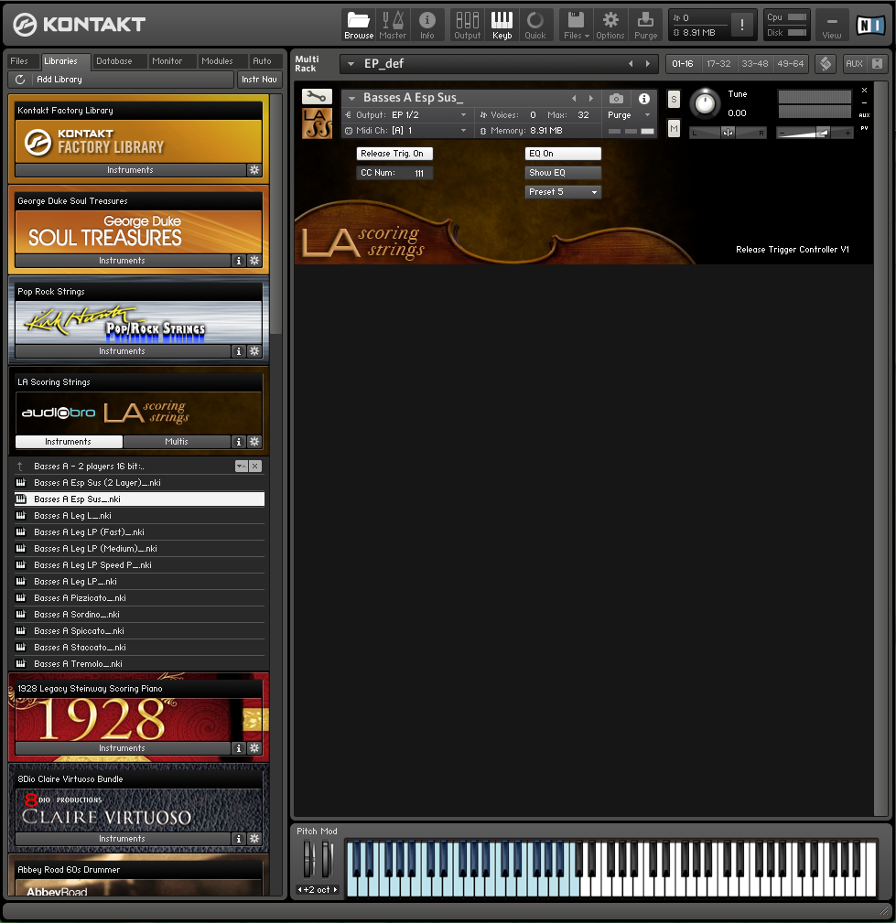This screenshot has width=896, height=923.
Task: Adjust the Tune knob
Action: (x=705, y=103)
